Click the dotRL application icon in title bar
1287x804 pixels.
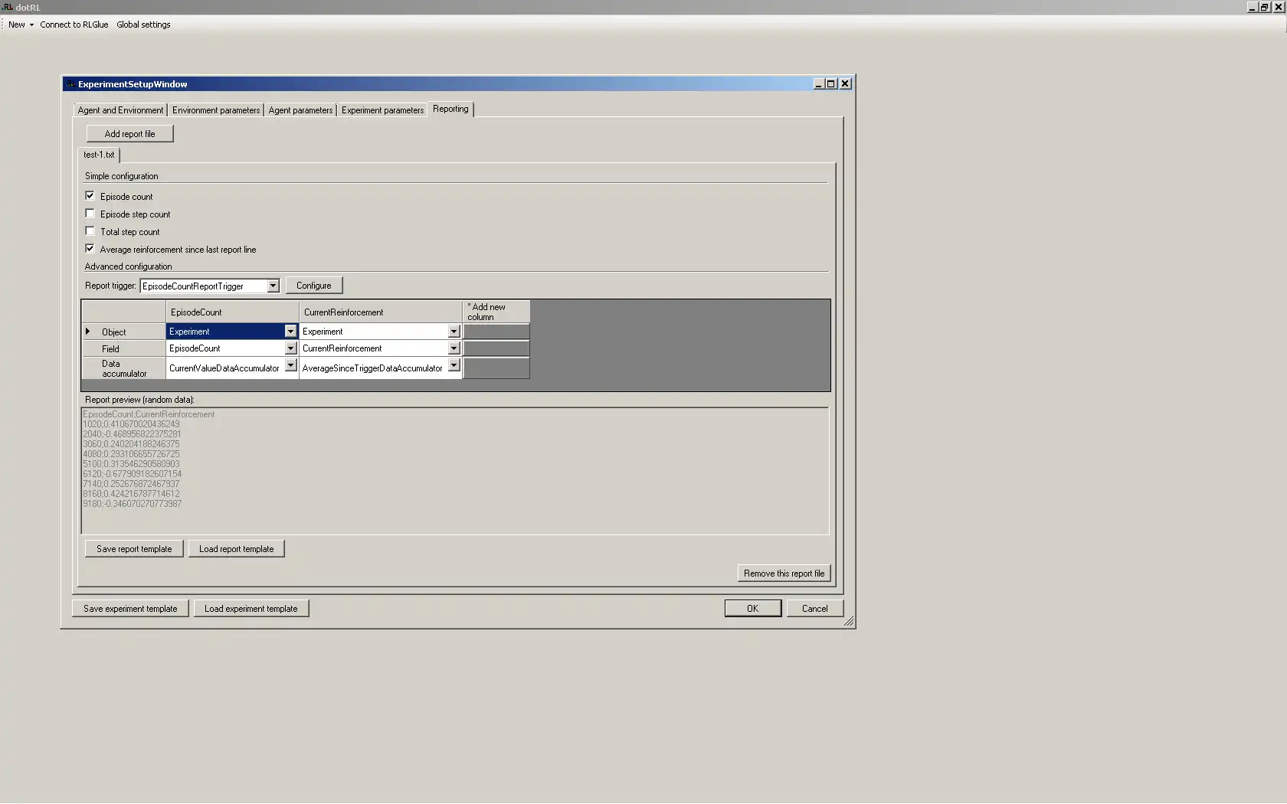click(7, 7)
